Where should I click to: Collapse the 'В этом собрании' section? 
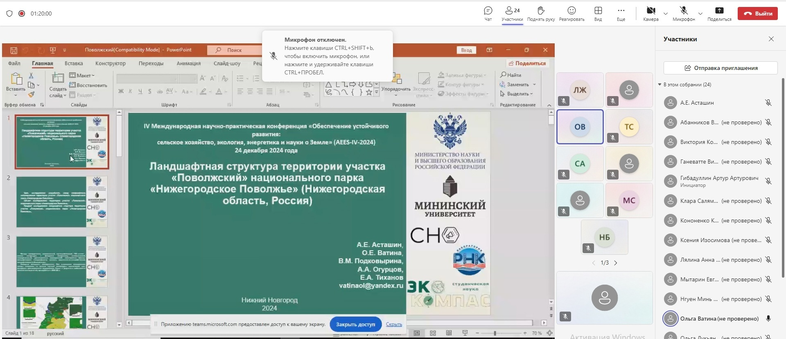point(660,85)
